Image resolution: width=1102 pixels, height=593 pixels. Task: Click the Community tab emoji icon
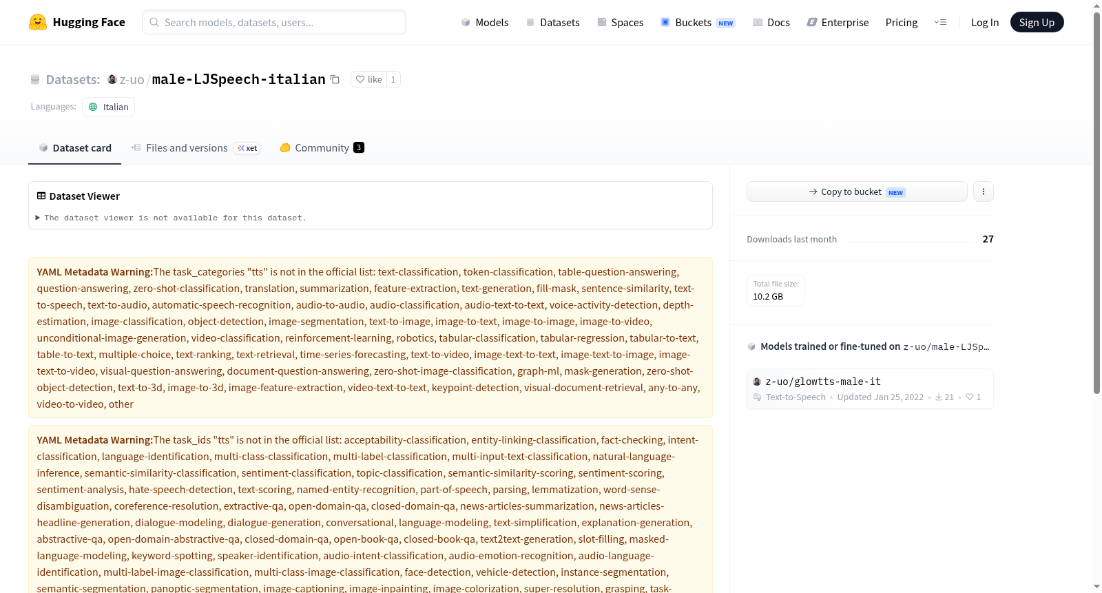tap(285, 147)
